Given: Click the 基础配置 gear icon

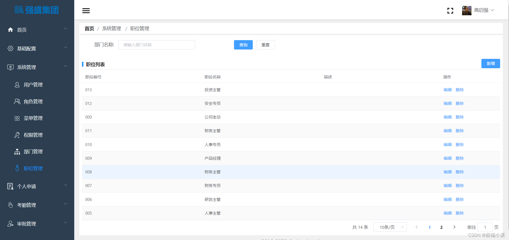Looking at the screenshot, I should coord(10,48).
